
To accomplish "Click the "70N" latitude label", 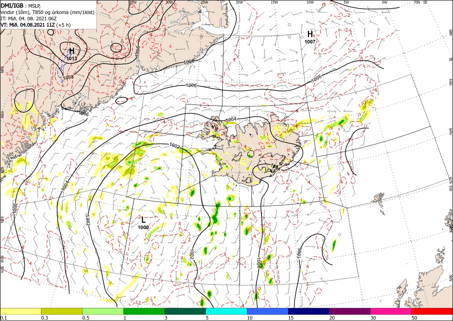I will 417,2.
